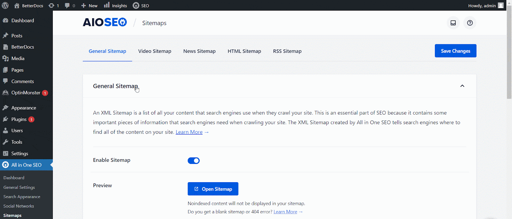The height and width of the screenshot is (219, 512).
Task: Click the Dashboard gauge icon in sidebar
Action: point(5,20)
